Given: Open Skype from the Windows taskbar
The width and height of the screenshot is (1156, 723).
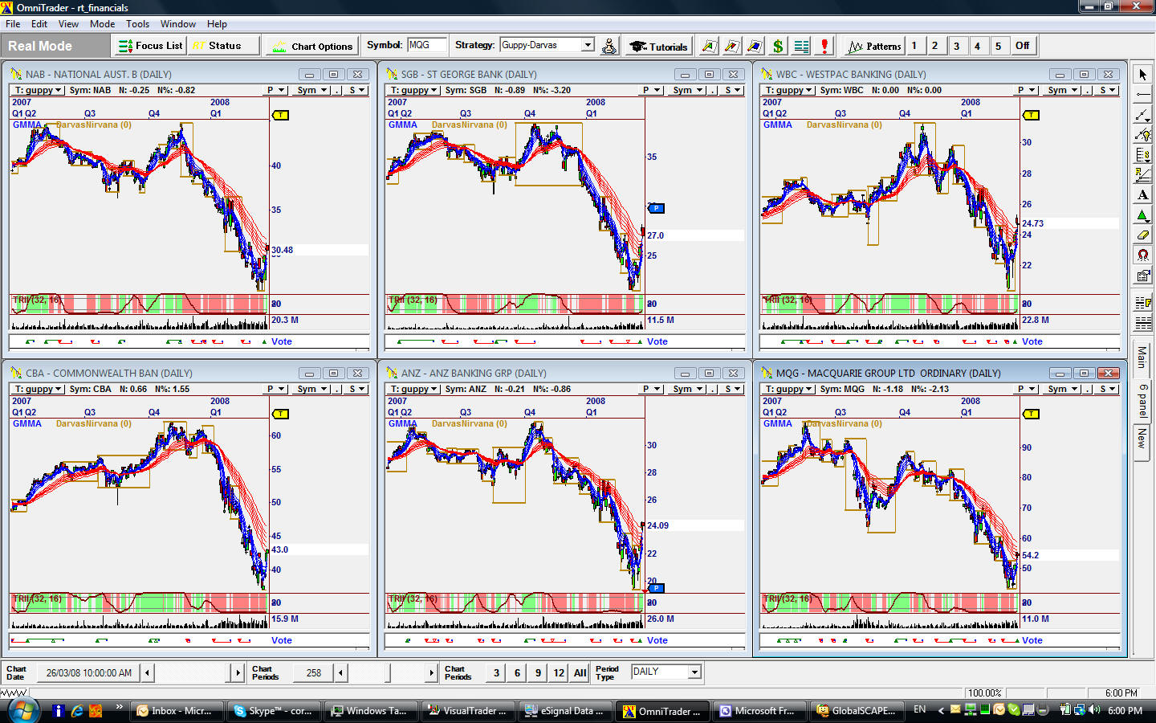Looking at the screenshot, I should coord(274,711).
